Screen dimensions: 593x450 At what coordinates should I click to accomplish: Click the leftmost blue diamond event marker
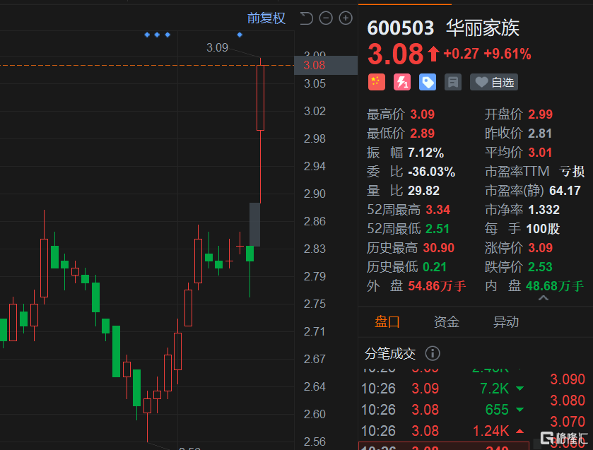coord(147,35)
